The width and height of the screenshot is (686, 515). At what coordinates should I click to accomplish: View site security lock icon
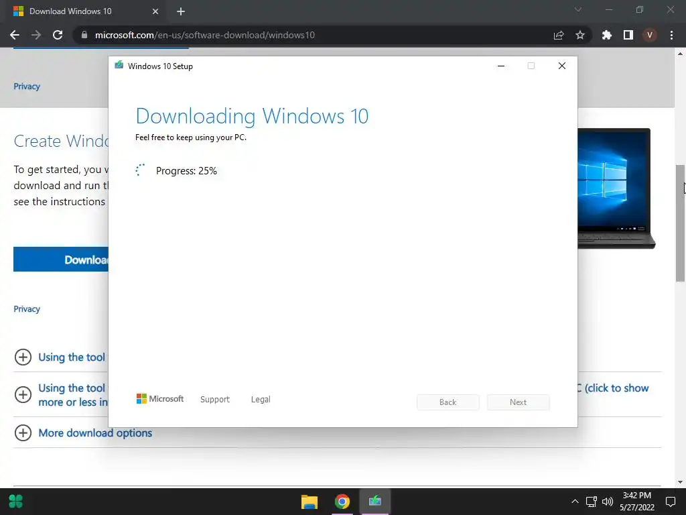tap(84, 35)
